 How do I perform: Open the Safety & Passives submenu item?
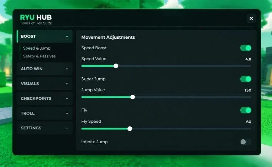(x=40, y=56)
